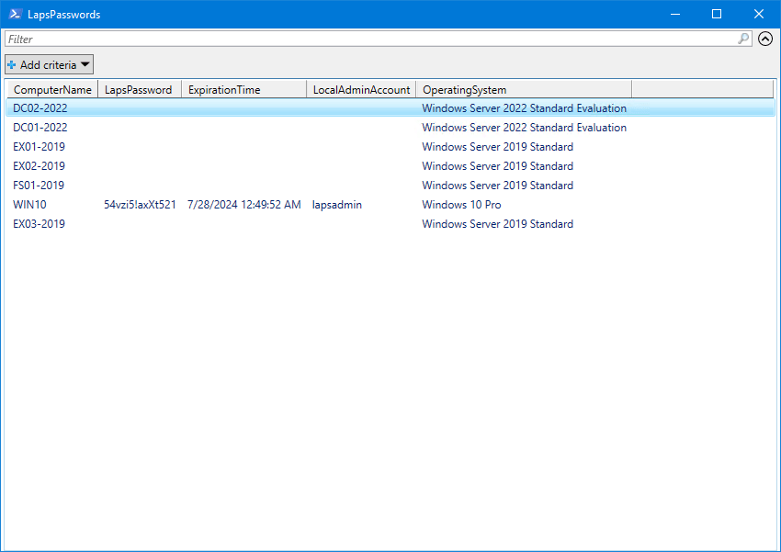Open the Add criteria dropdown arrow
This screenshot has height=552, width=781.
pos(85,65)
